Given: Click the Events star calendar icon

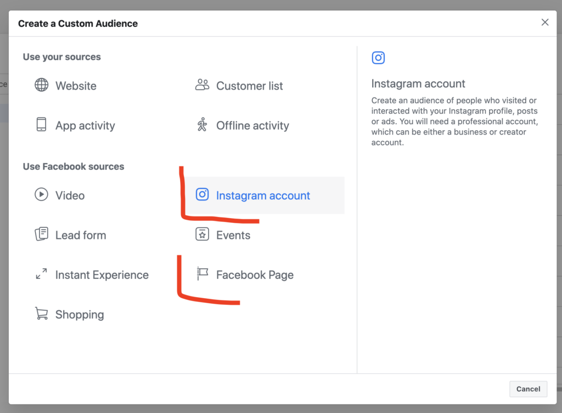Looking at the screenshot, I should coord(202,234).
